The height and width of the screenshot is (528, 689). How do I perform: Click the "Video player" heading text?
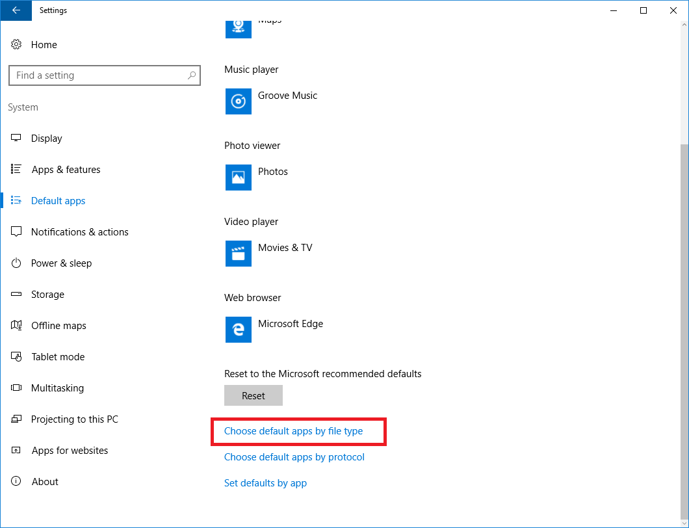tap(252, 222)
